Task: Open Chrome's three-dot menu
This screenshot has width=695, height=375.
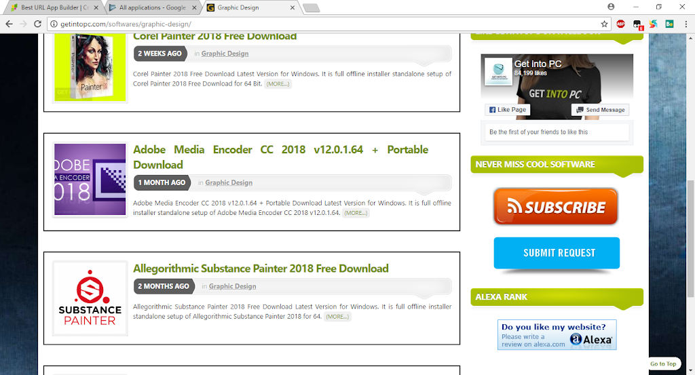Action: pos(684,24)
